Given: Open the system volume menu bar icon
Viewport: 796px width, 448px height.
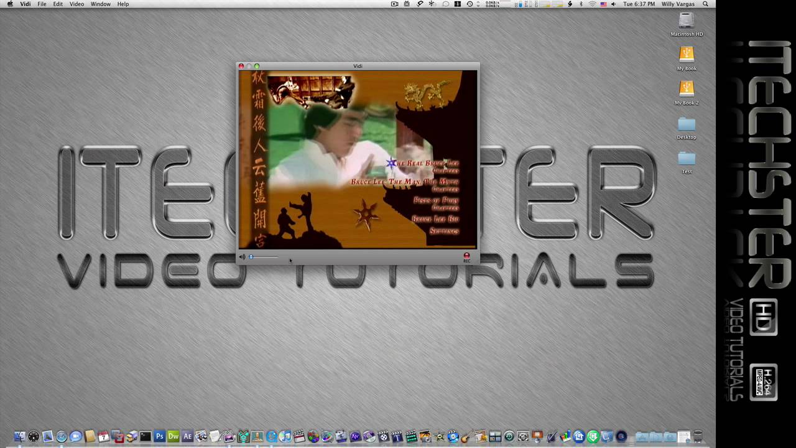Looking at the screenshot, I should click(x=613, y=4).
